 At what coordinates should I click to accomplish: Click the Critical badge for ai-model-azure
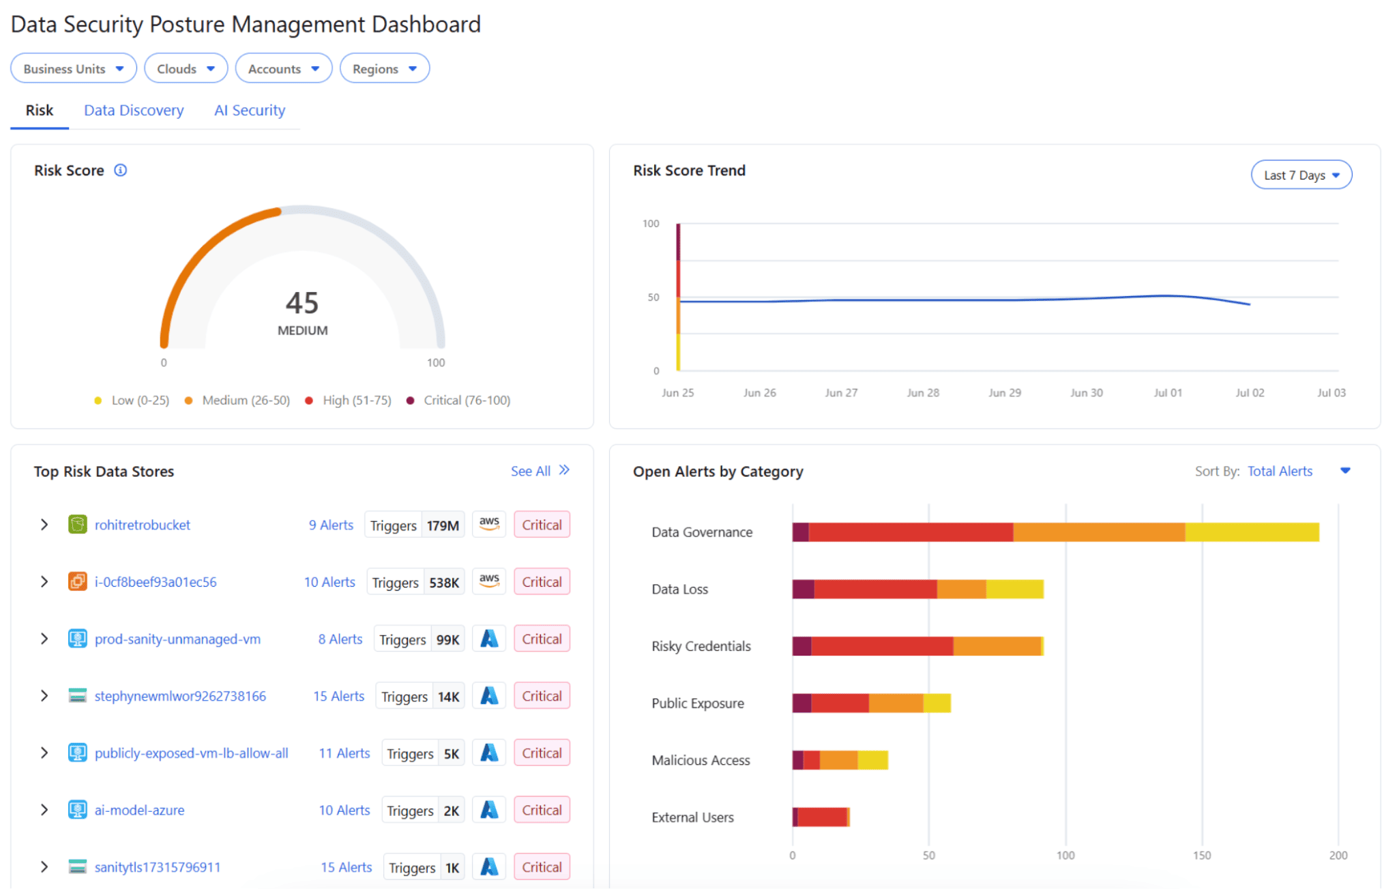542,810
